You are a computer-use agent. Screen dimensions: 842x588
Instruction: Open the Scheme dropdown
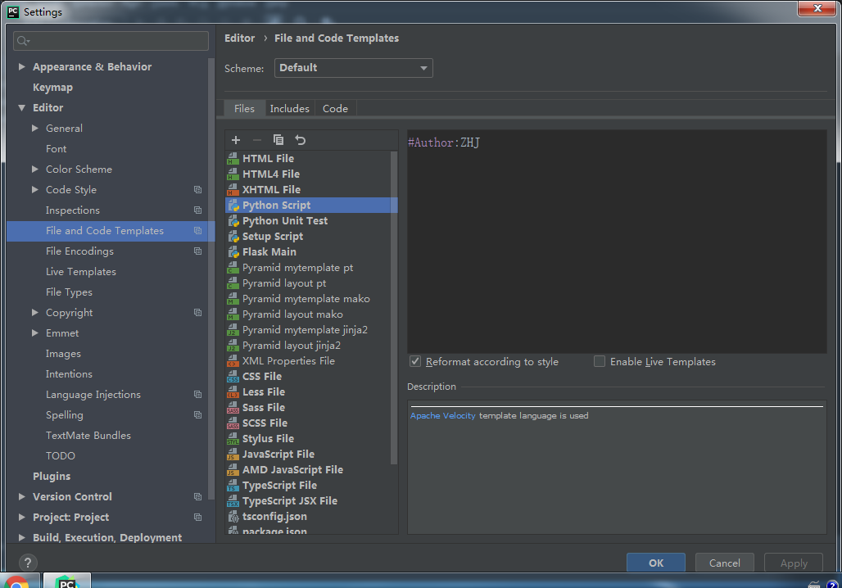pos(353,68)
